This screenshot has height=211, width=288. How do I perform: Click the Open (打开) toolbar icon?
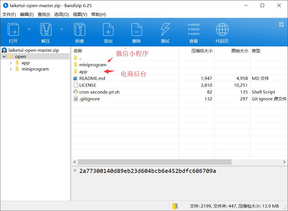point(13,30)
